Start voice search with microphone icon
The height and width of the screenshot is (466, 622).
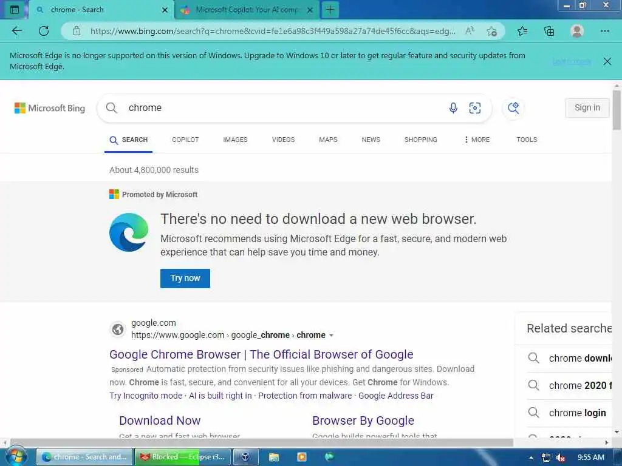(453, 108)
